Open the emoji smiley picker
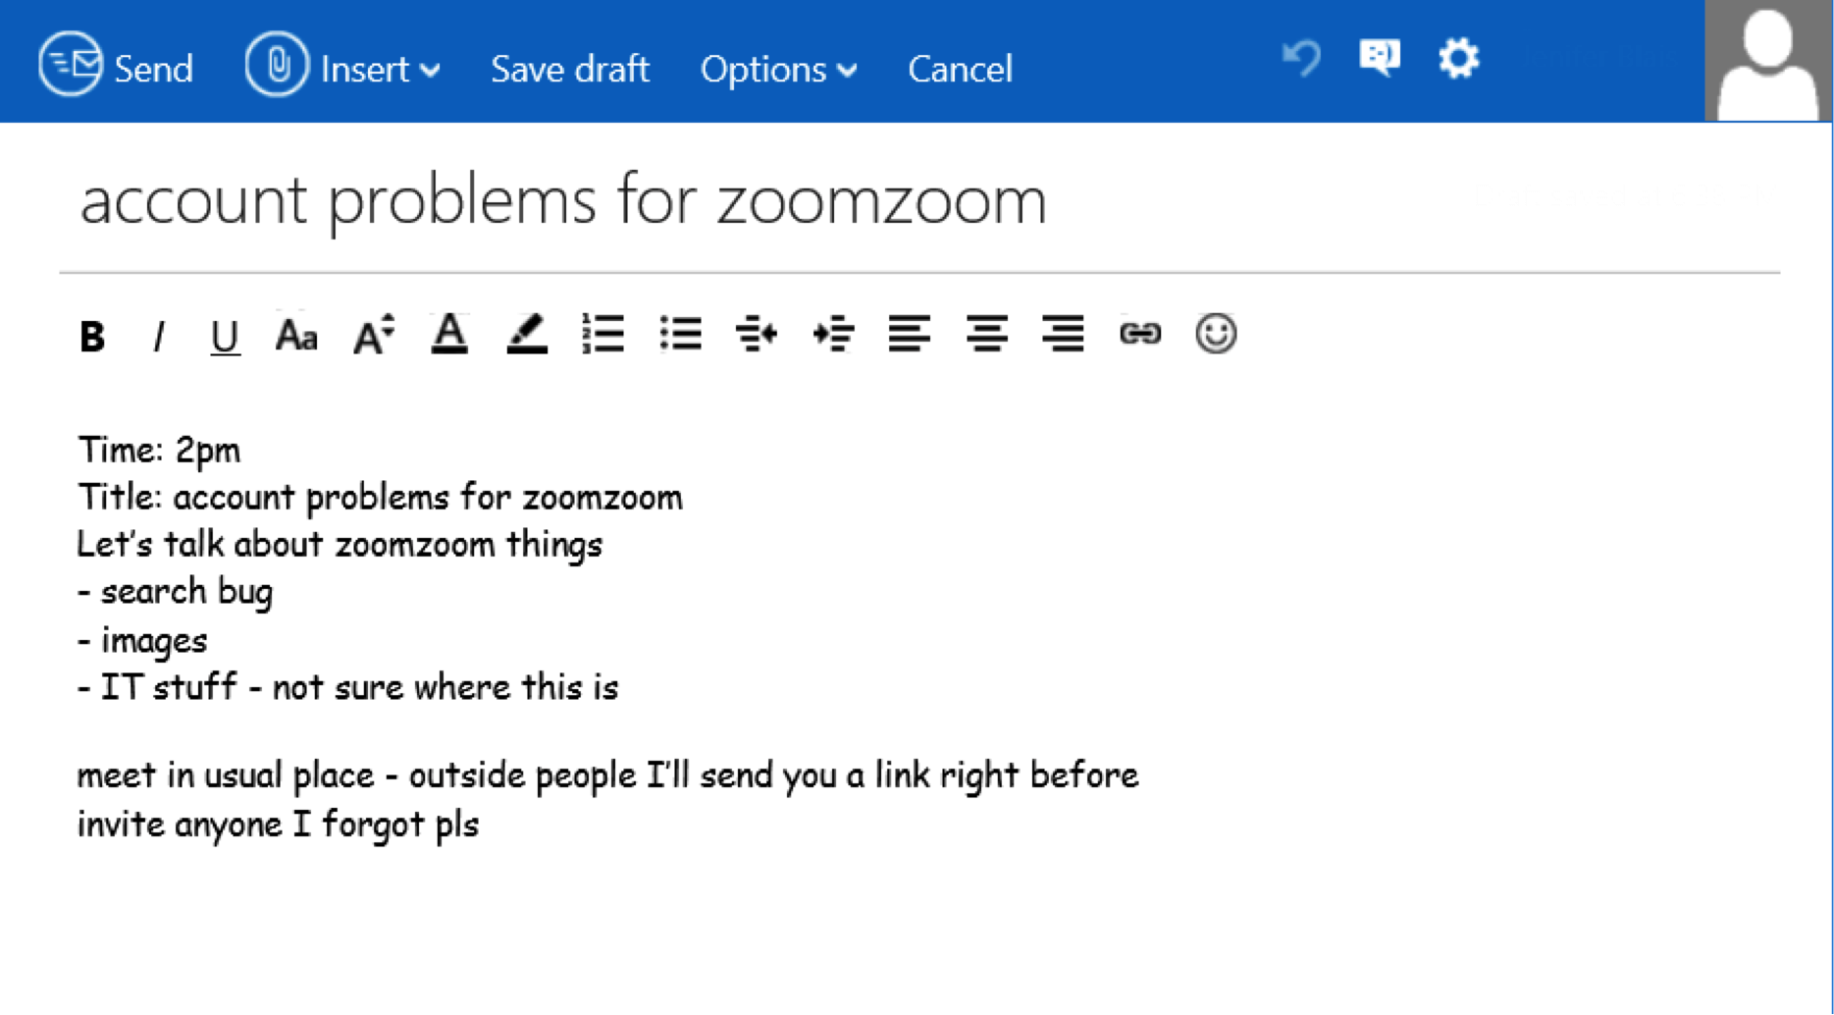 pos(1216,335)
